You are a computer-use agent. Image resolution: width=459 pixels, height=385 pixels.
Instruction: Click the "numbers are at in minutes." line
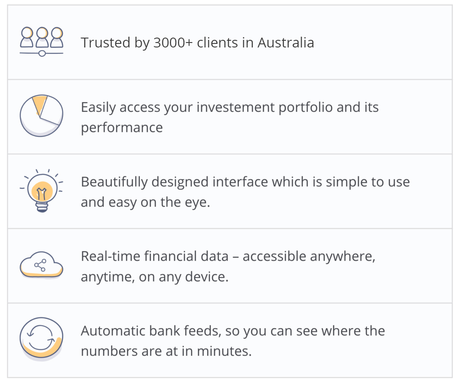pyautogui.click(x=166, y=351)
